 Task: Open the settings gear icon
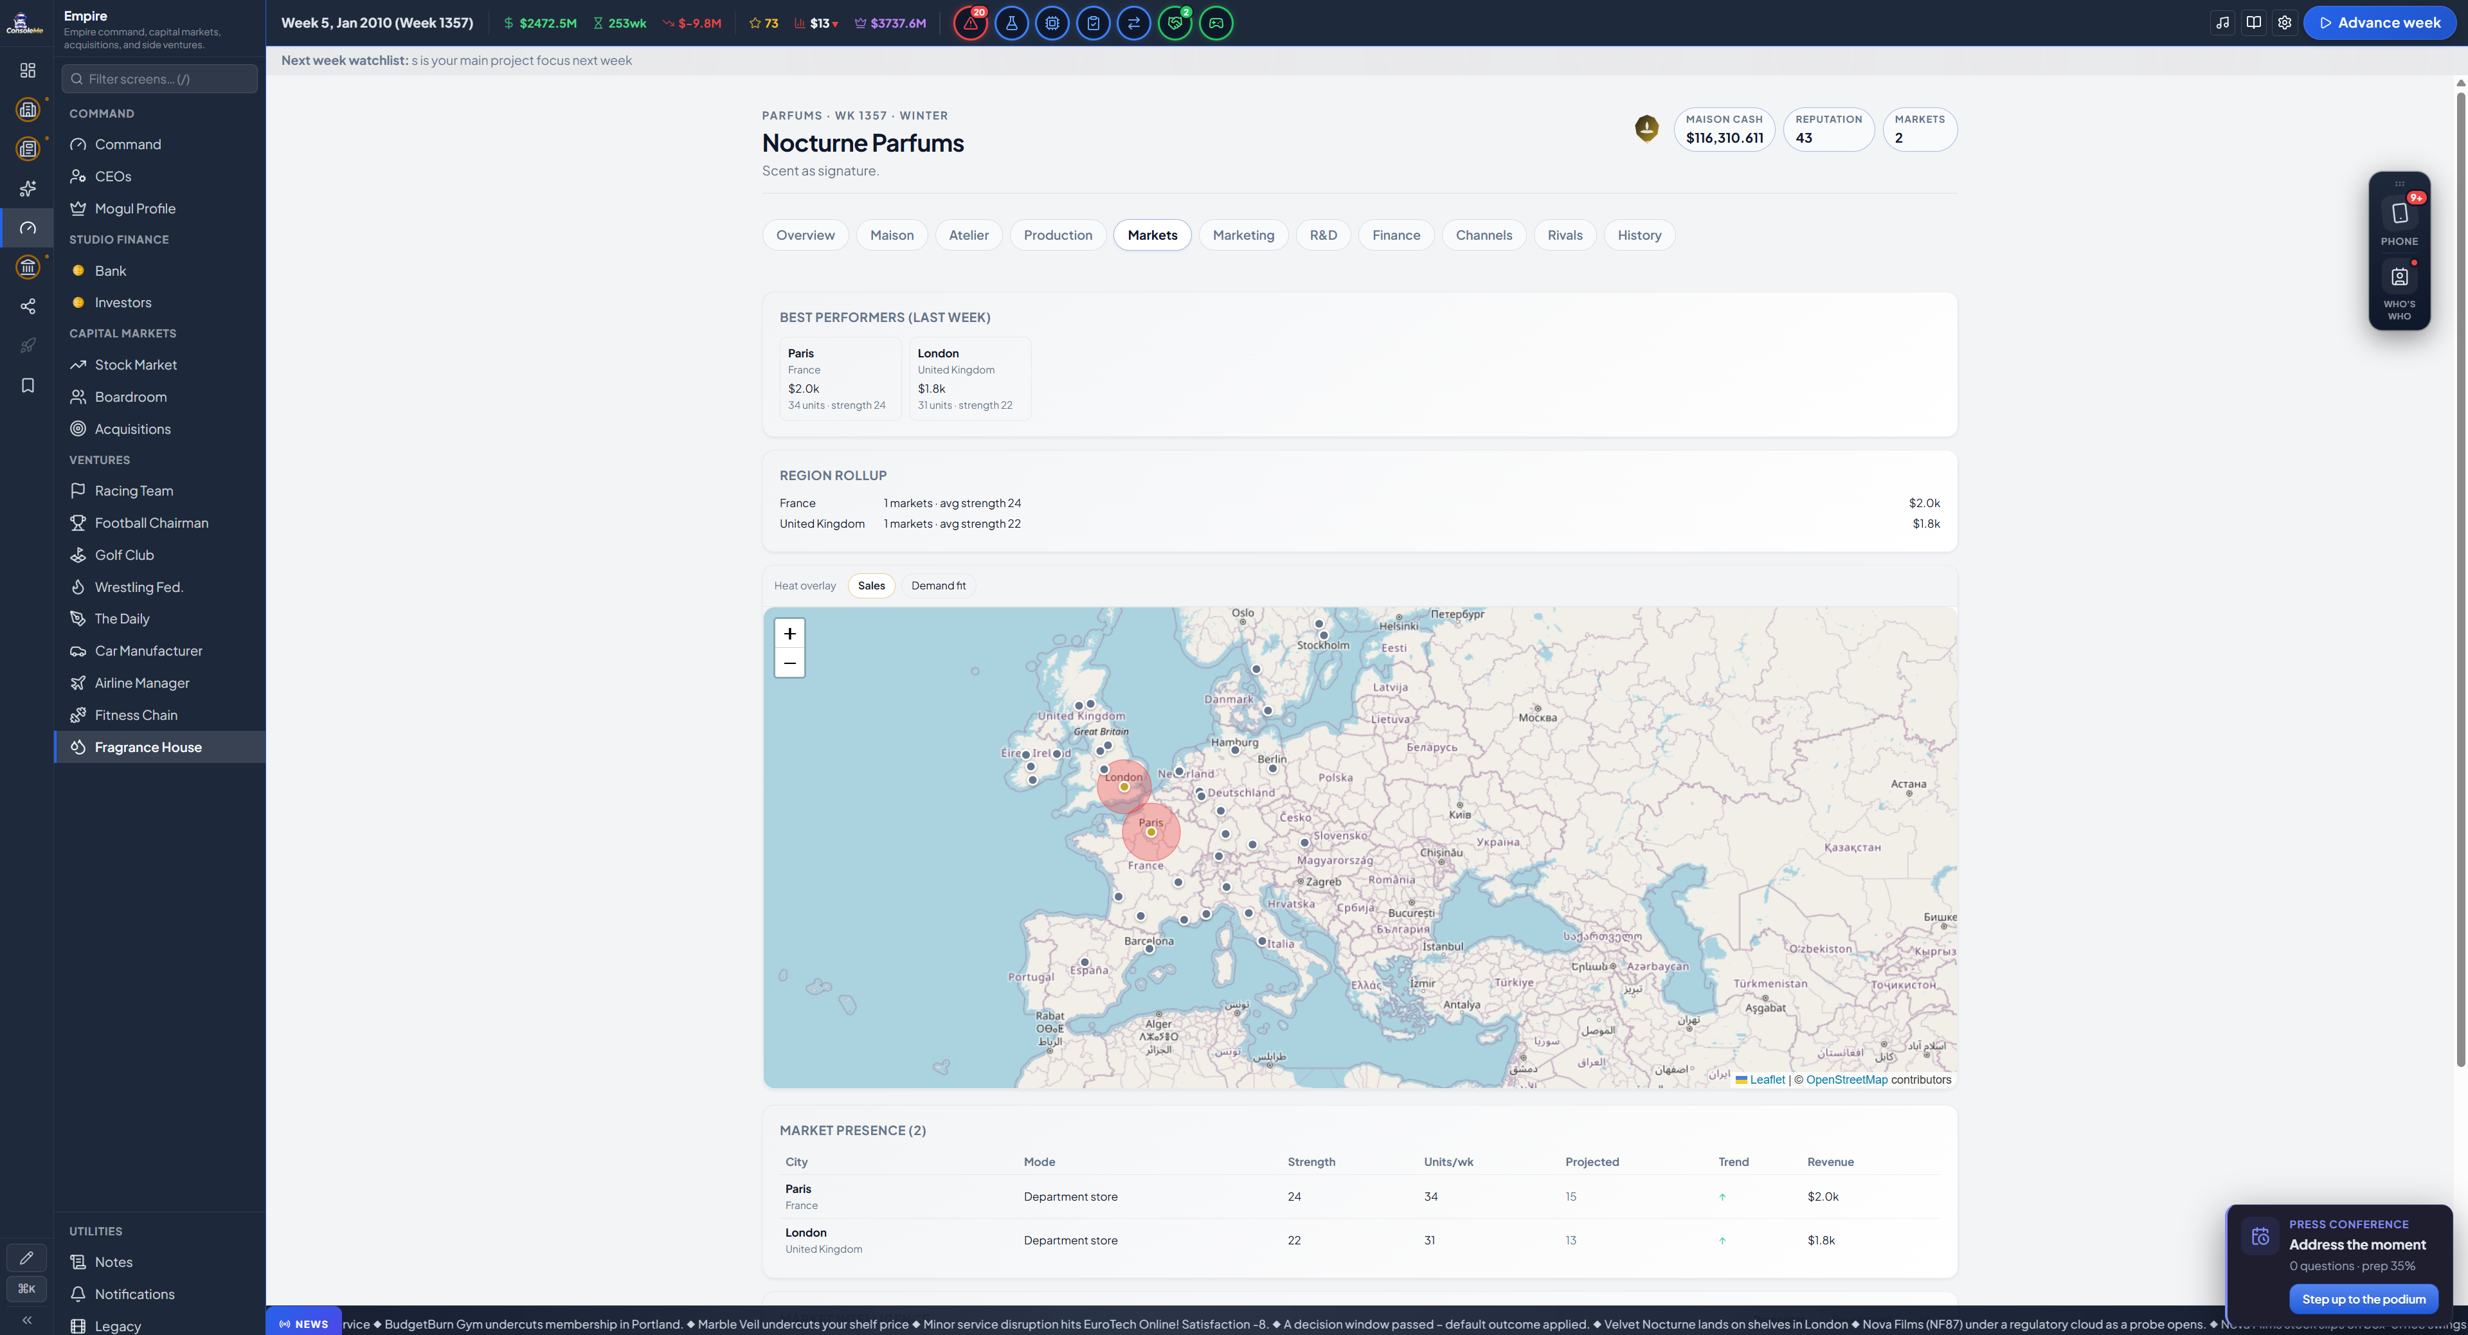click(2284, 23)
